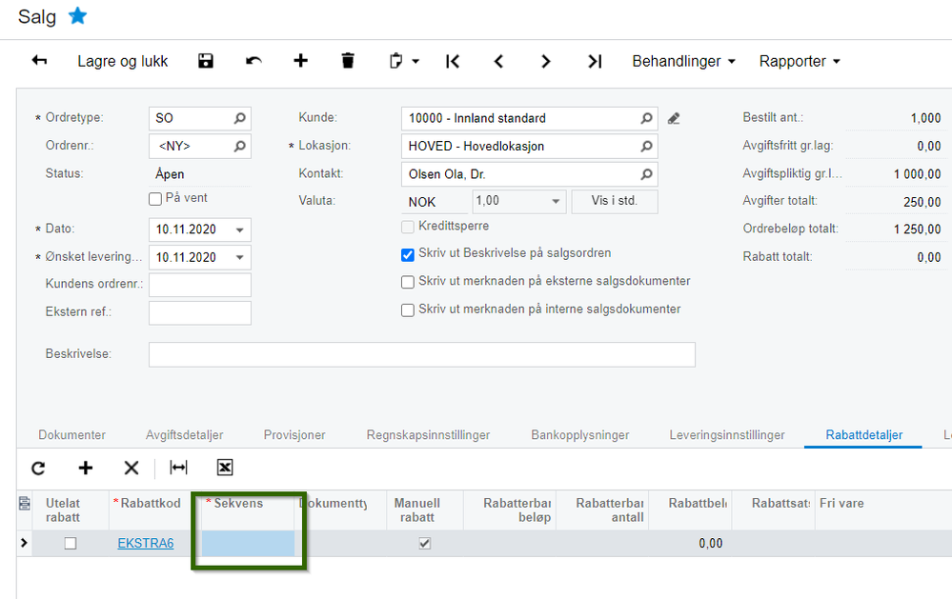The image size is (952, 599).
Task: Switch to the Bankopplysninger tab
Action: click(579, 435)
